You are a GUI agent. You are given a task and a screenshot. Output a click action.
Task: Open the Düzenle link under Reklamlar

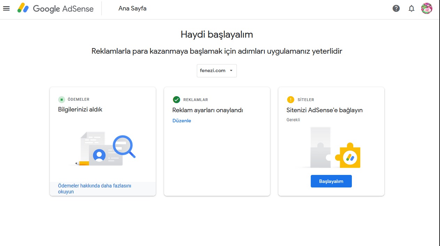(x=182, y=121)
